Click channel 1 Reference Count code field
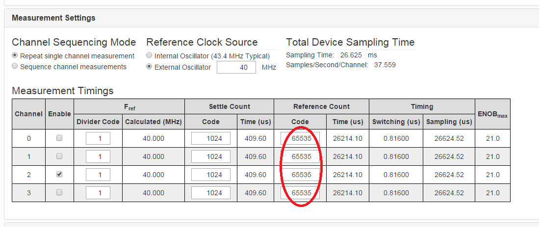This screenshot has height=232, width=540. point(300,156)
